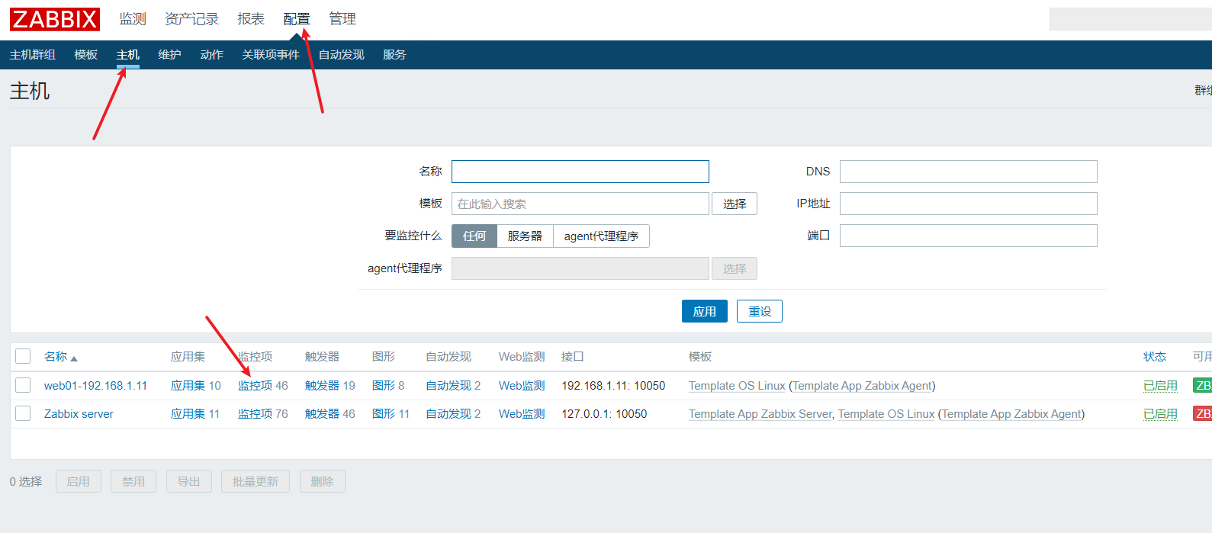Go to 自动发现 submenu

coord(341,55)
